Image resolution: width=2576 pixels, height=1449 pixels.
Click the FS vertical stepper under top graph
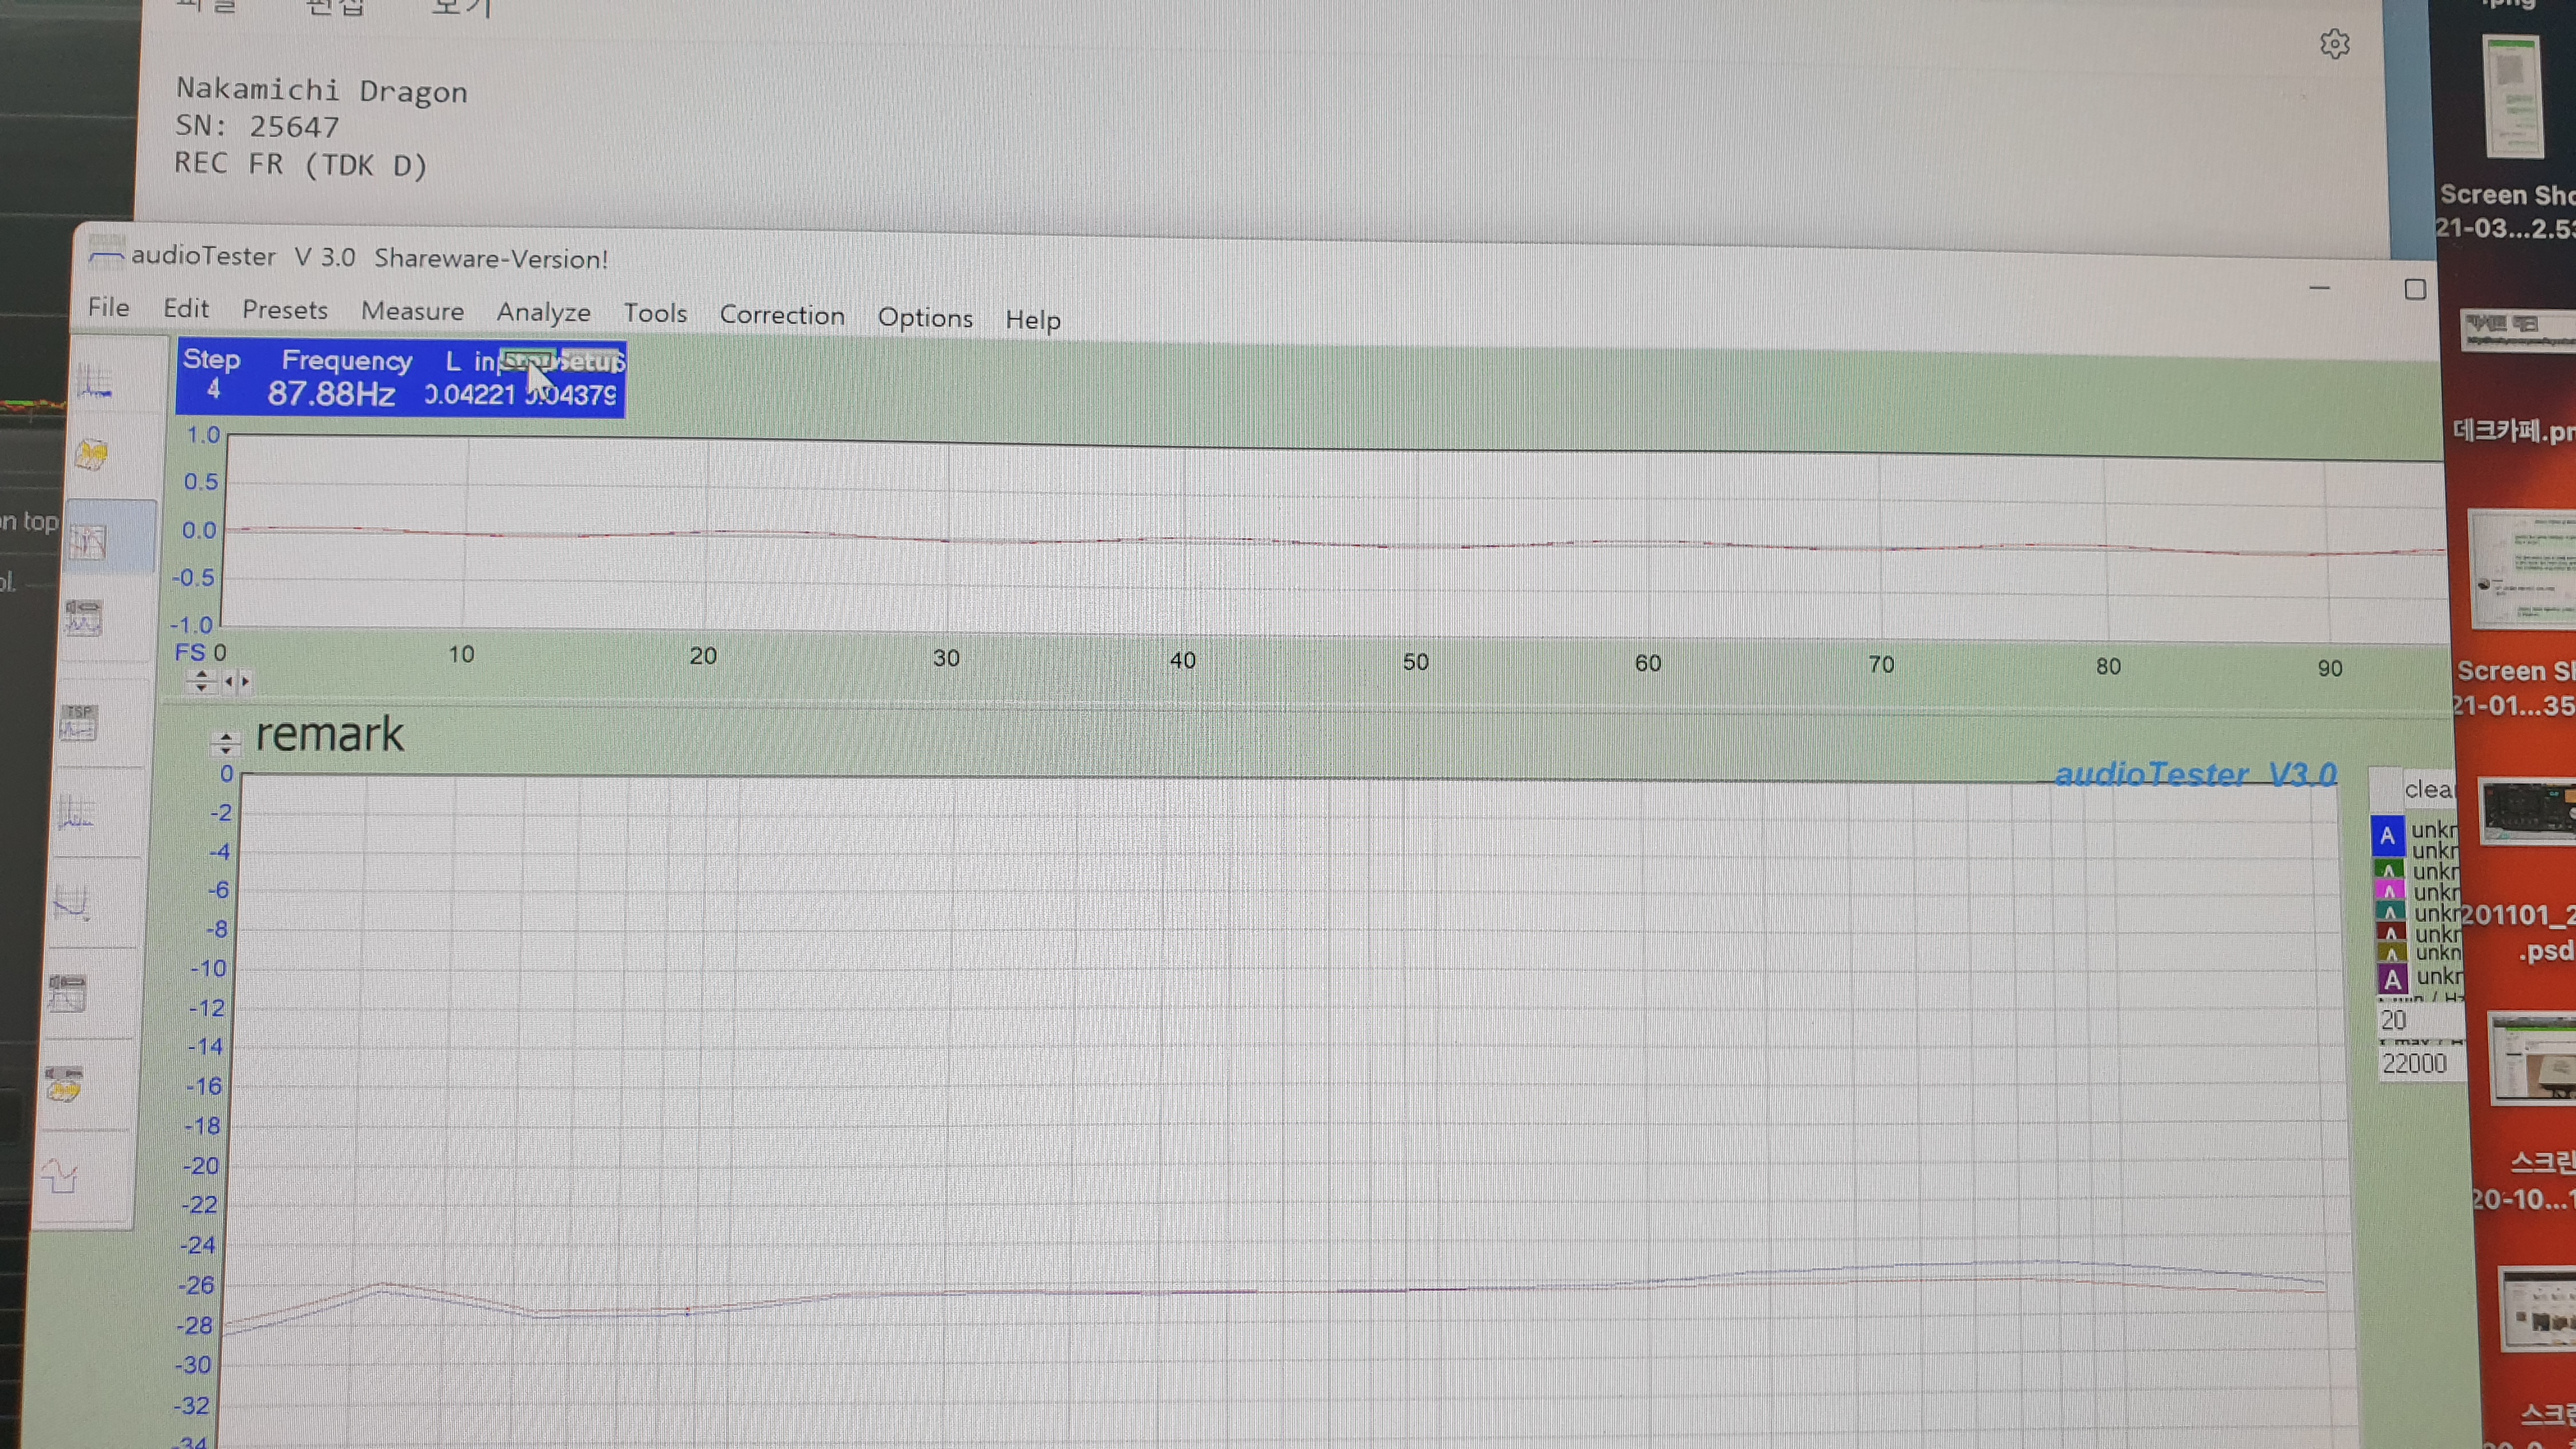tap(202, 682)
